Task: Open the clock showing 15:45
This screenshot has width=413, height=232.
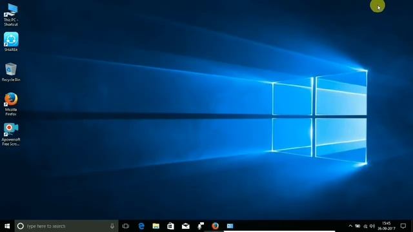Action: pyautogui.click(x=387, y=226)
